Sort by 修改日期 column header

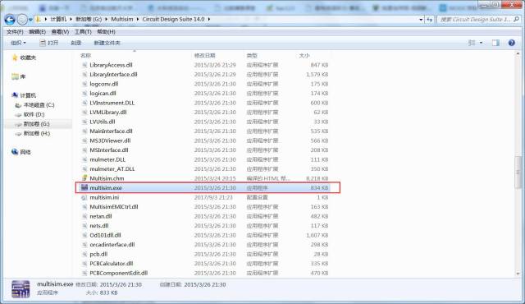(x=204, y=55)
